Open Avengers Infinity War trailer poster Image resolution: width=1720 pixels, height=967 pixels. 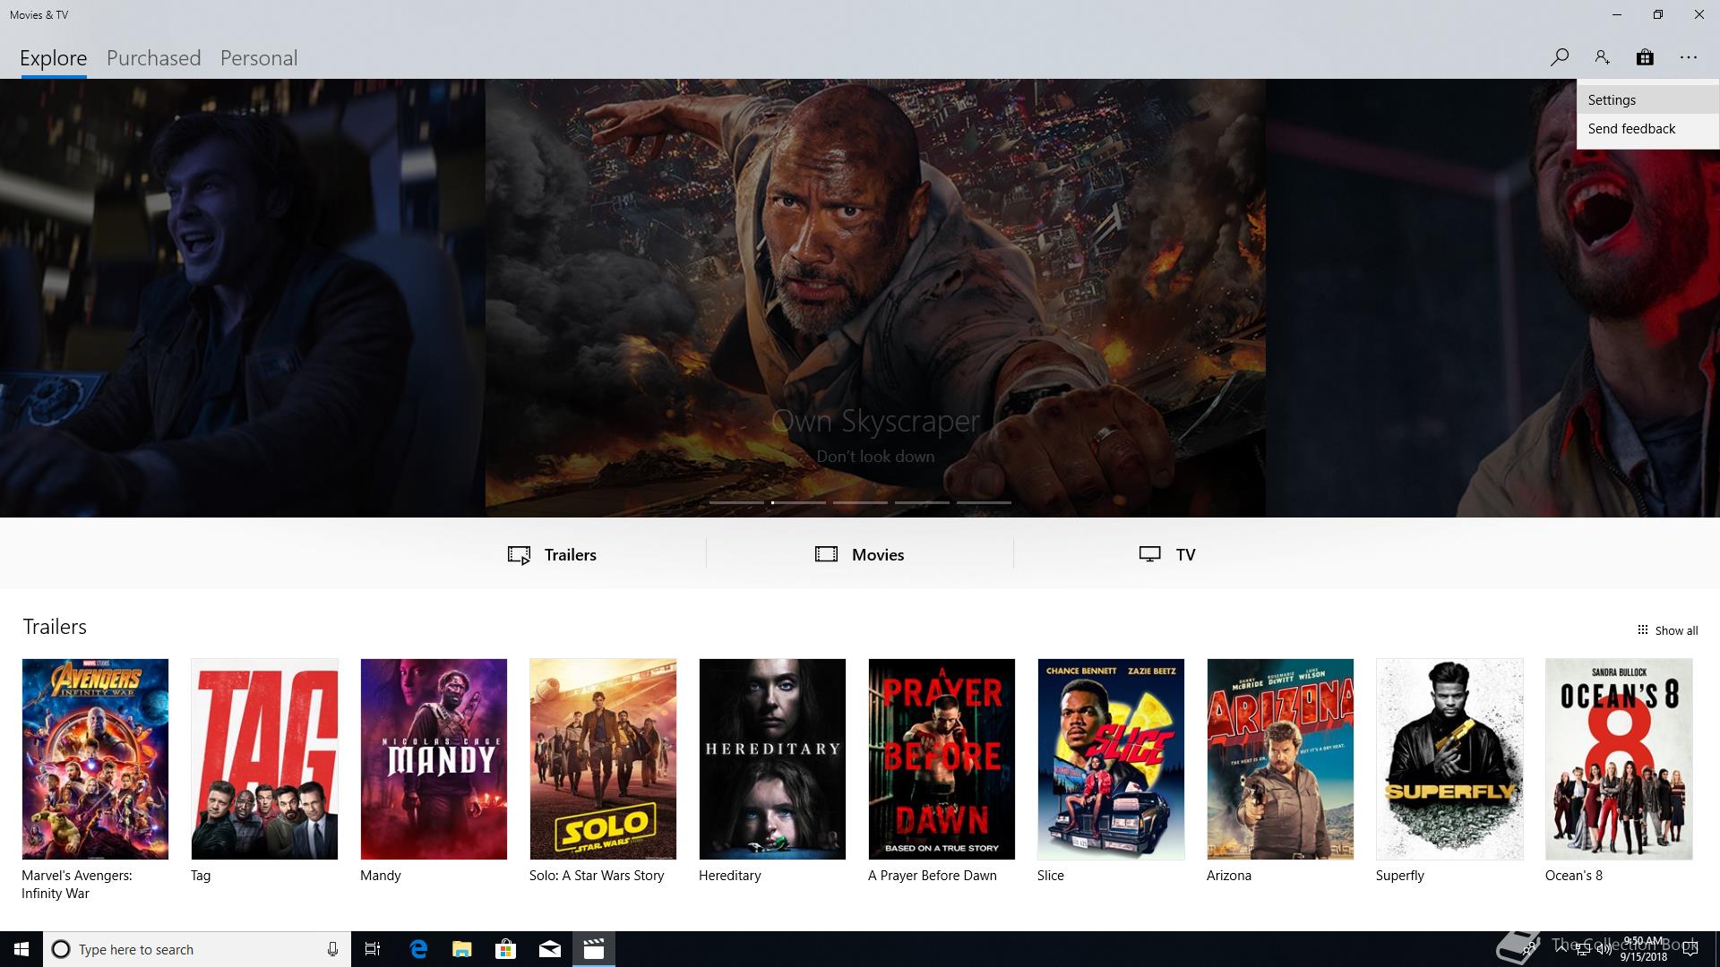(x=95, y=759)
